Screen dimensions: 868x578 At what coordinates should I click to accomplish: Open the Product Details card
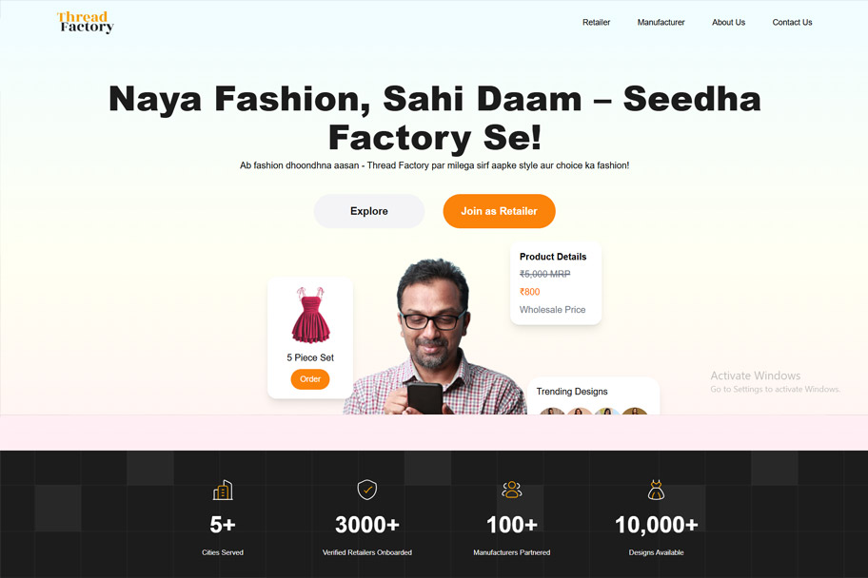tap(556, 282)
